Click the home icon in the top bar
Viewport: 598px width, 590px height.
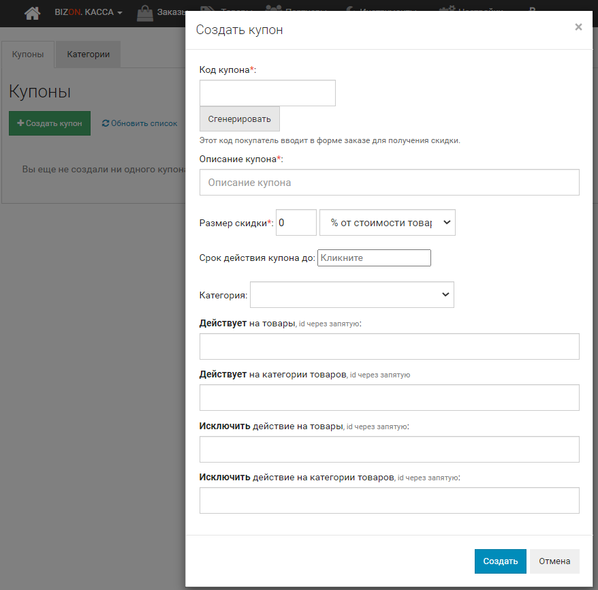click(32, 12)
